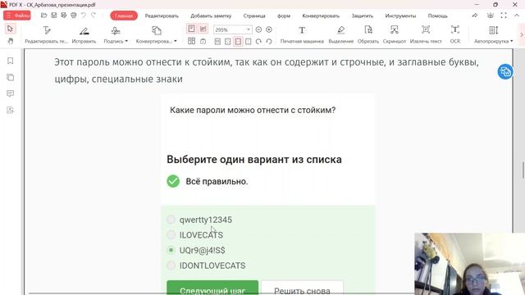Choose continuous scrolling view icon
This screenshot has height=295, width=525.
click(x=203, y=29)
